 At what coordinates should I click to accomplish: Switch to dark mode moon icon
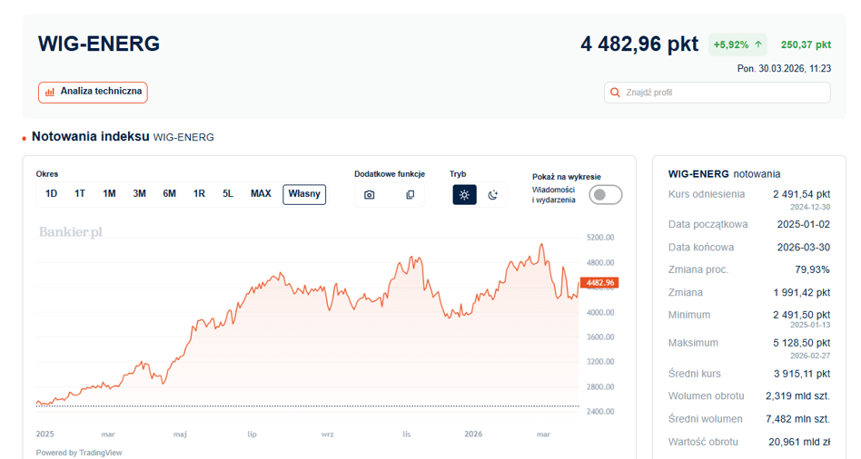pos(492,195)
